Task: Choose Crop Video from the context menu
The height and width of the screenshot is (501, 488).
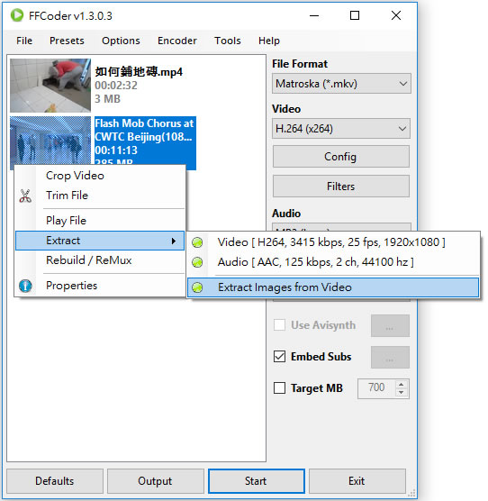Action: [100, 176]
